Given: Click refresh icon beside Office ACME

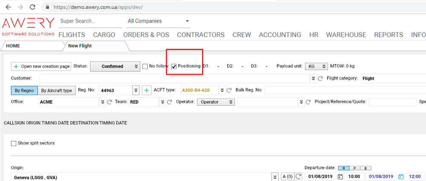Looking at the screenshot, I should [x=109, y=102].
